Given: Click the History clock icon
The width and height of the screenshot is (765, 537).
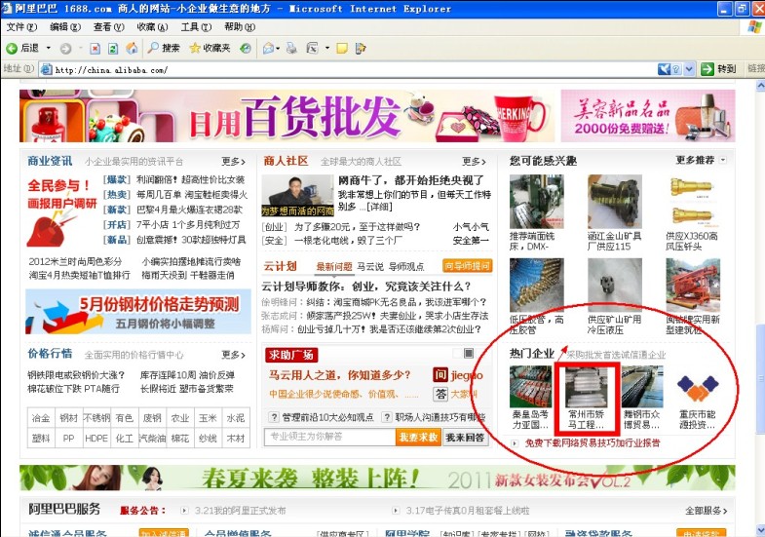Looking at the screenshot, I should pos(246,48).
